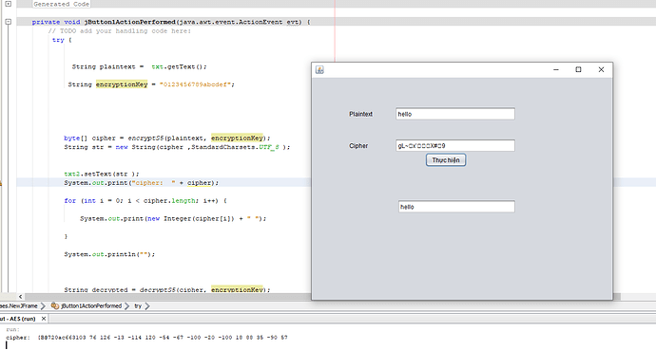
Task: Click the try keyword in the code
Action: point(58,40)
